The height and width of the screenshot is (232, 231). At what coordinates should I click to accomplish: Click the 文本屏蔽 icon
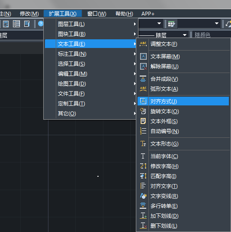pyautogui.click(x=143, y=56)
